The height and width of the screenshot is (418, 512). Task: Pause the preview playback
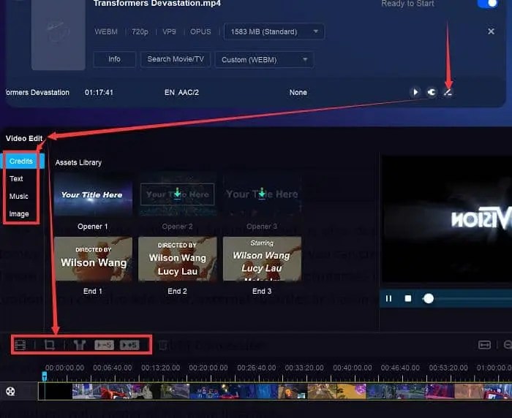pos(388,299)
